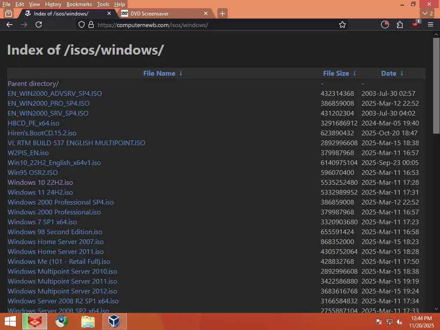Image resolution: width=440 pixels, height=330 pixels.
Task: Open the Help menu
Action: pyautogui.click(x=119, y=4)
